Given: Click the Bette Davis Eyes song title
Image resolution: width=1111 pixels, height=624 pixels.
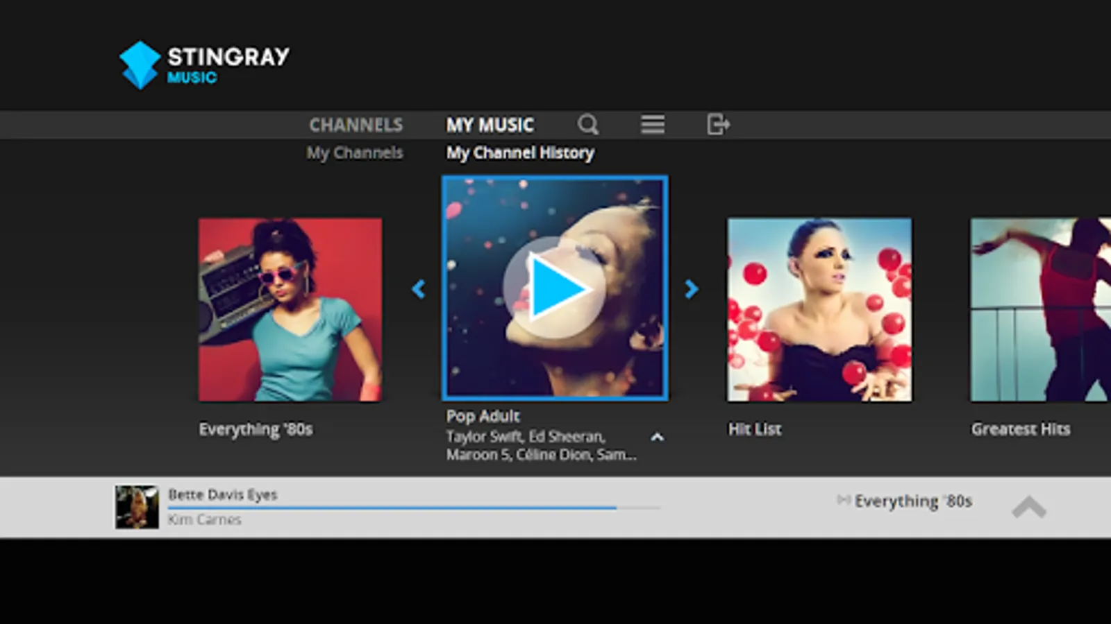Looking at the screenshot, I should [x=222, y=494].
